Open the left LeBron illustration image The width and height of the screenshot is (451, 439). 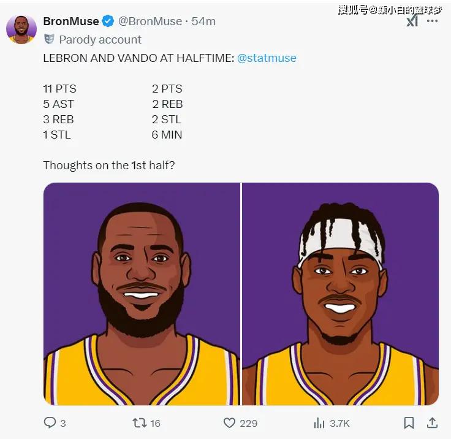point(142,294)
